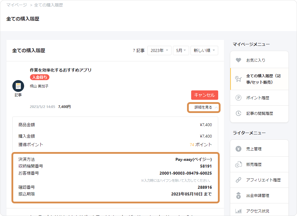
Task: Click the P icon for ポイント履歴
Action: pos(238,98)
